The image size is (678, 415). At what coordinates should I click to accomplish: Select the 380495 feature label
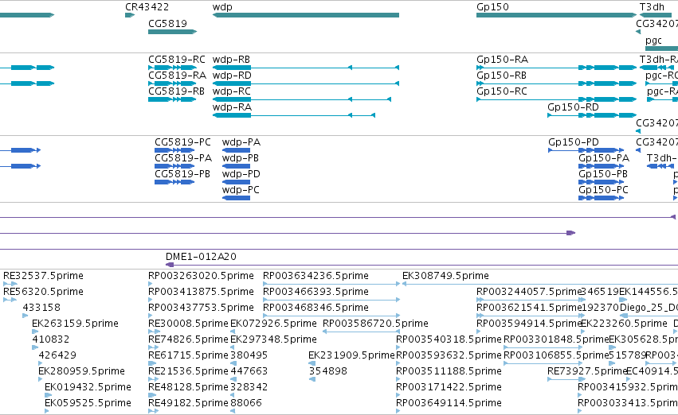tap(249, 355)
